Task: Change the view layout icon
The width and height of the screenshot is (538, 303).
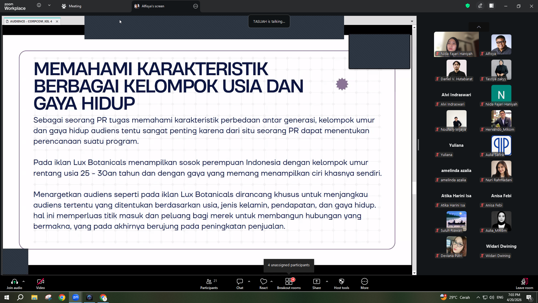Action: [491, 6]
